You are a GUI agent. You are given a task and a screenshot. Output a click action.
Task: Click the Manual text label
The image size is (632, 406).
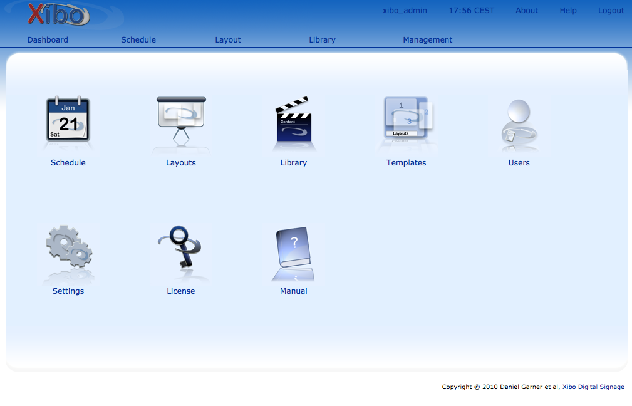point(293,291)
